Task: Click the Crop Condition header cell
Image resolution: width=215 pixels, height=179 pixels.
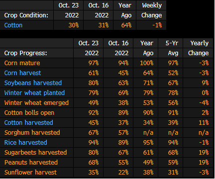Action: click(26, 15)
